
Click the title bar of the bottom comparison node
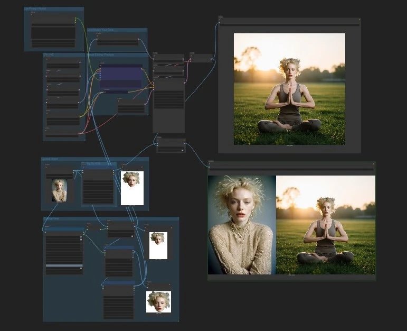(291, 165)
